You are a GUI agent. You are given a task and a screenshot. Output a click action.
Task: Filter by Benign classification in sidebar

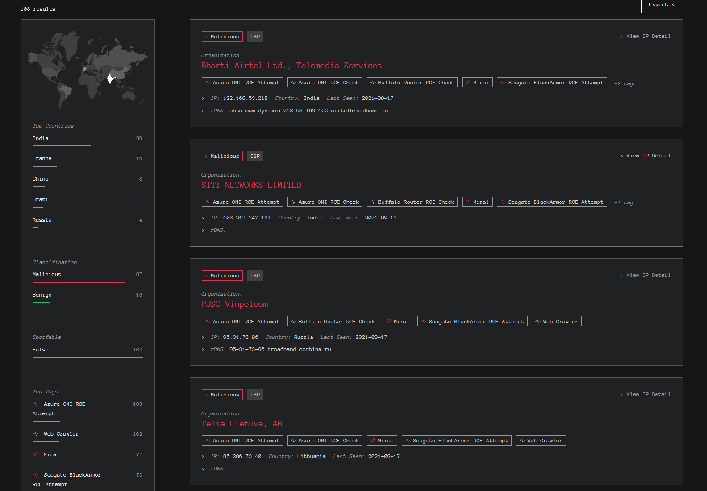87,297
